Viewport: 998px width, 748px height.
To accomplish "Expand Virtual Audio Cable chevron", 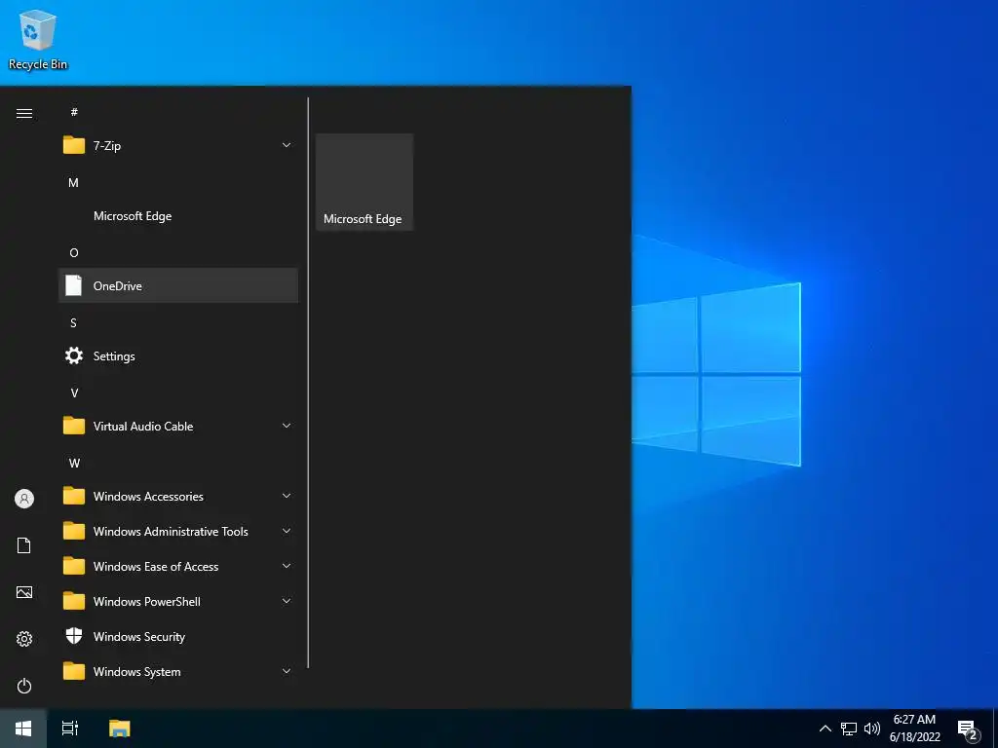I will pyautogui.click(x=287, y=426).
